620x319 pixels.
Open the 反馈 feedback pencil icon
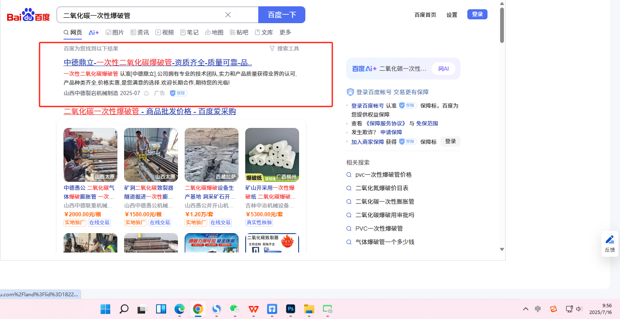click(609, 240)
